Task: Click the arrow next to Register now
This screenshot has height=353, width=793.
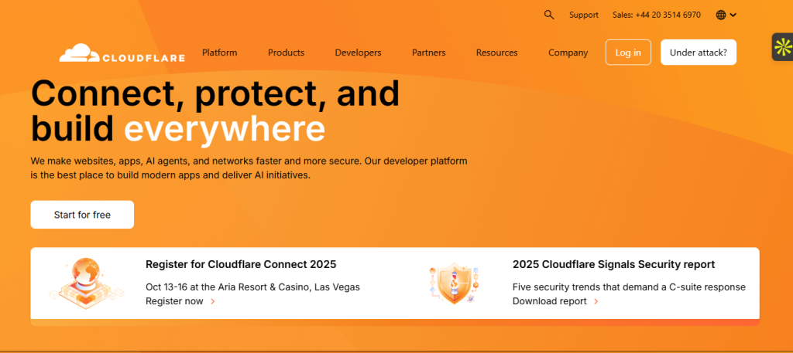Action: point(213,301)
